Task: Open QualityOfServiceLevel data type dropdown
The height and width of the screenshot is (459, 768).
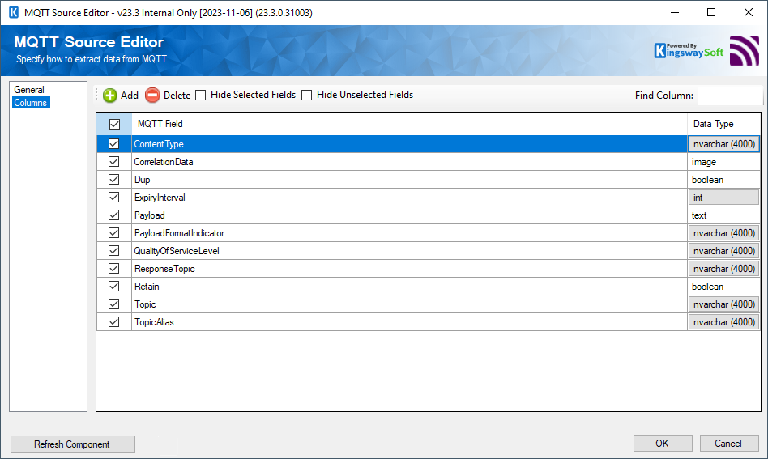Action: [x=724, y=250]
